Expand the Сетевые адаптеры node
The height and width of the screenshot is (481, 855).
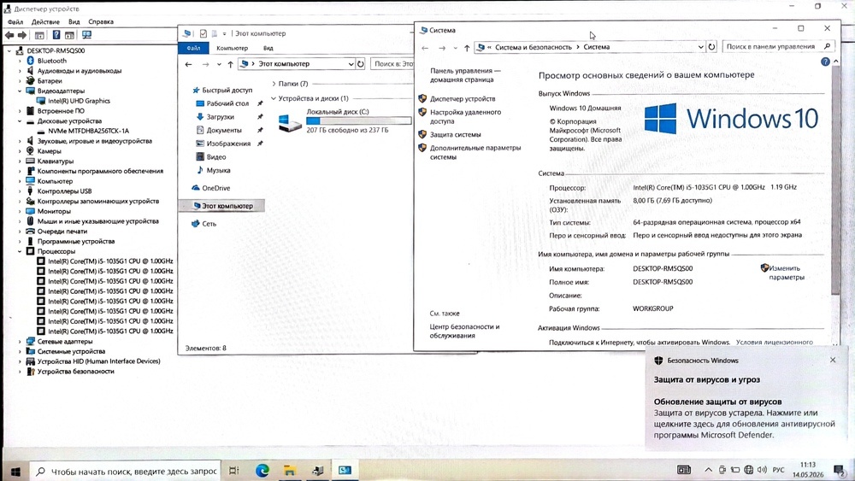coord(20,342)
